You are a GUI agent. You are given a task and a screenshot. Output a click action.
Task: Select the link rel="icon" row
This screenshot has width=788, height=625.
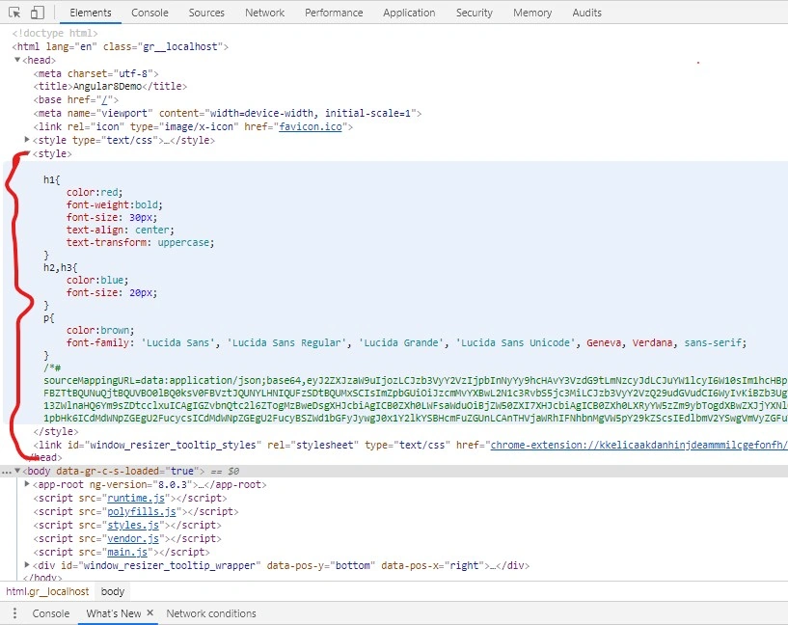(x=193, y=126)
